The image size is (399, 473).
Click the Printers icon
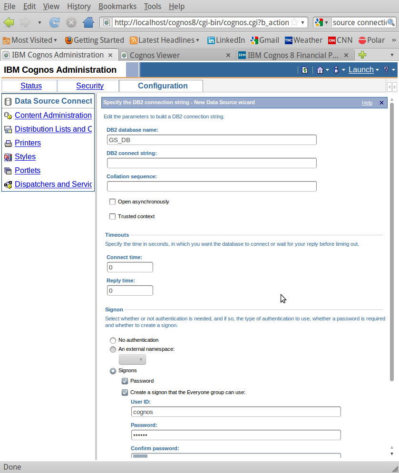point(8,143)
